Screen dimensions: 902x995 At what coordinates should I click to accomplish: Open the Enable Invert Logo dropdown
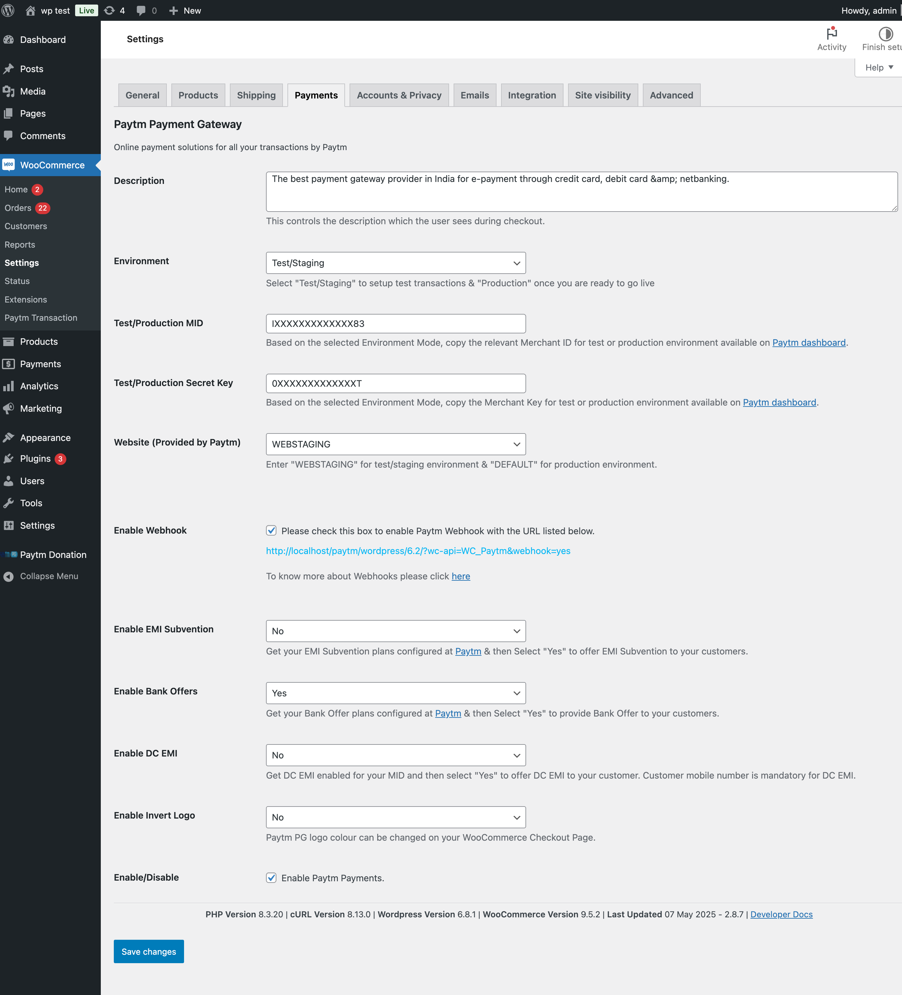396,817
